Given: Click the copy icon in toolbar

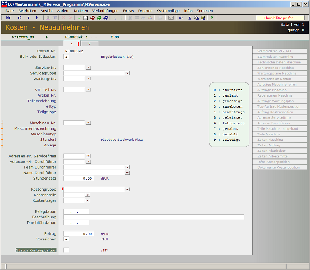Looking at the screenshot, I should pyautogui.click(x=196, y=18).
